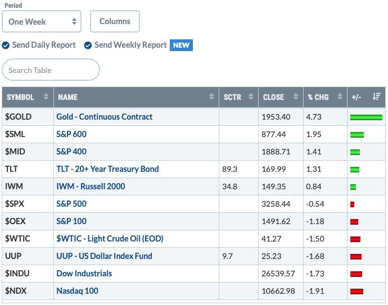Open the S&P 100 link
388x305 pixels.
[x=71, y=221]
